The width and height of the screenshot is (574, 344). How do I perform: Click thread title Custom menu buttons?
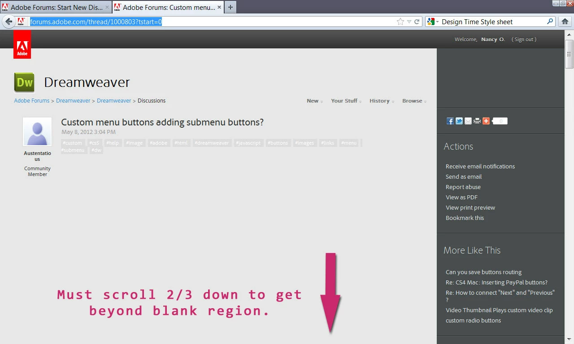click(x=162, y=122)
